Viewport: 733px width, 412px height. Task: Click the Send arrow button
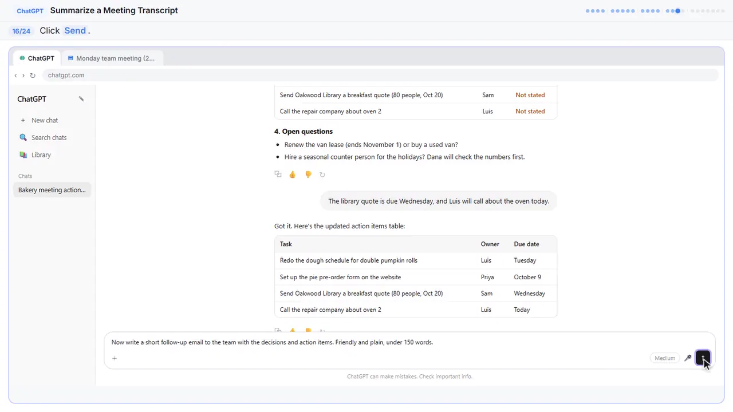coord(703,358)
